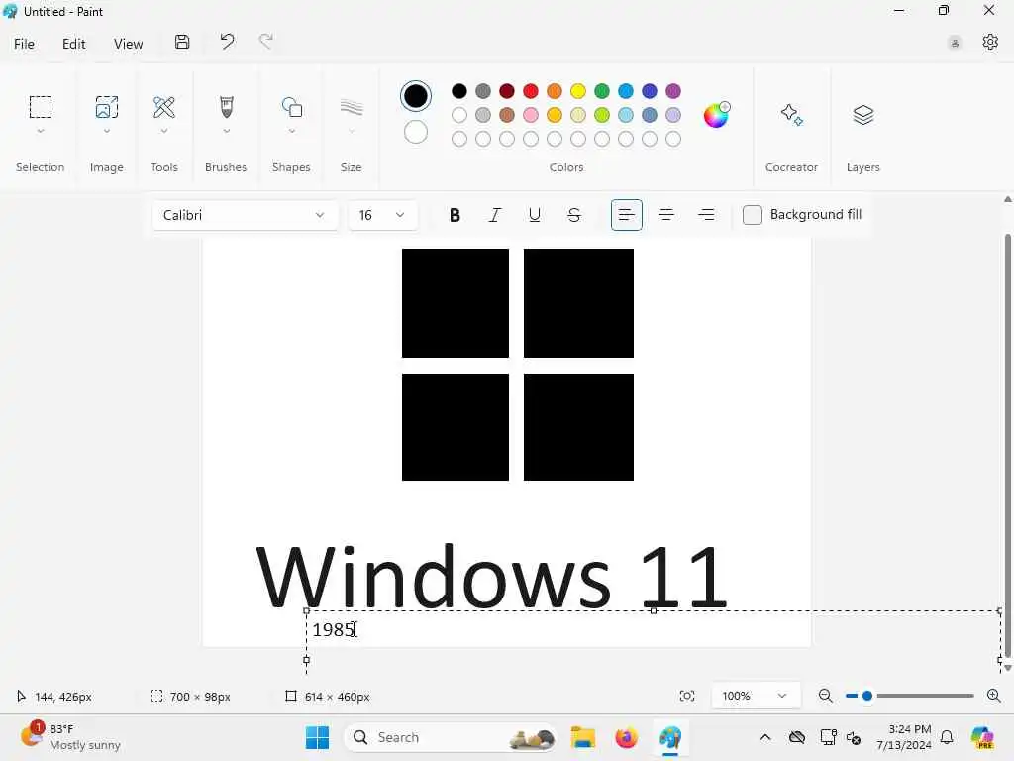The width and height of the screenshot is (1014, 761).
Task: Enable the Background fill checkbox
Action: point(753,215)
